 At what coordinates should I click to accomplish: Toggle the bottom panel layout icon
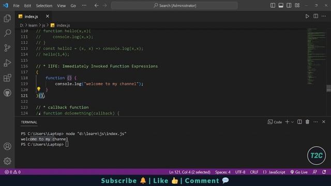pyautogui.click(x=281, y=6)
